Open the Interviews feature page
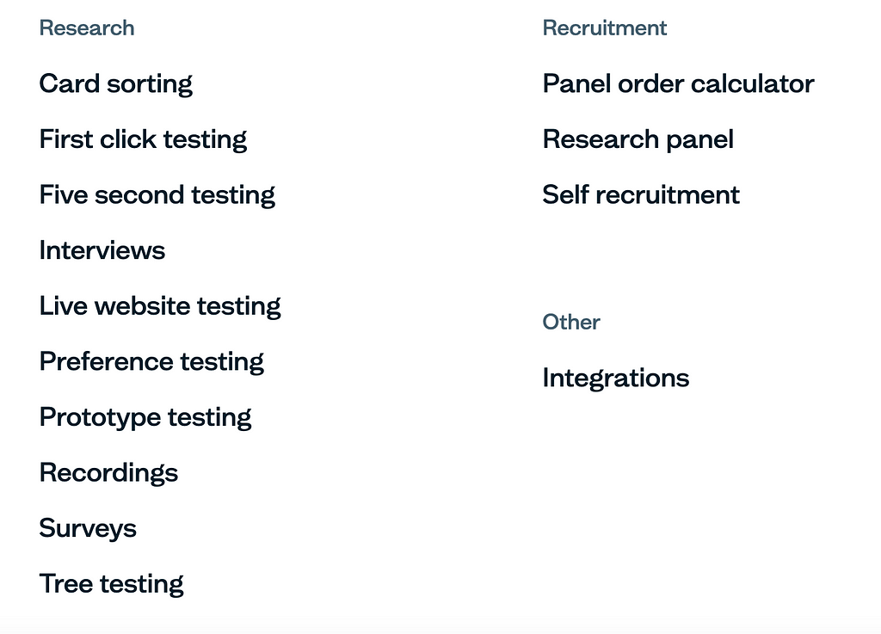This screenshot has width=881, height=634. (x=102, y=250)
